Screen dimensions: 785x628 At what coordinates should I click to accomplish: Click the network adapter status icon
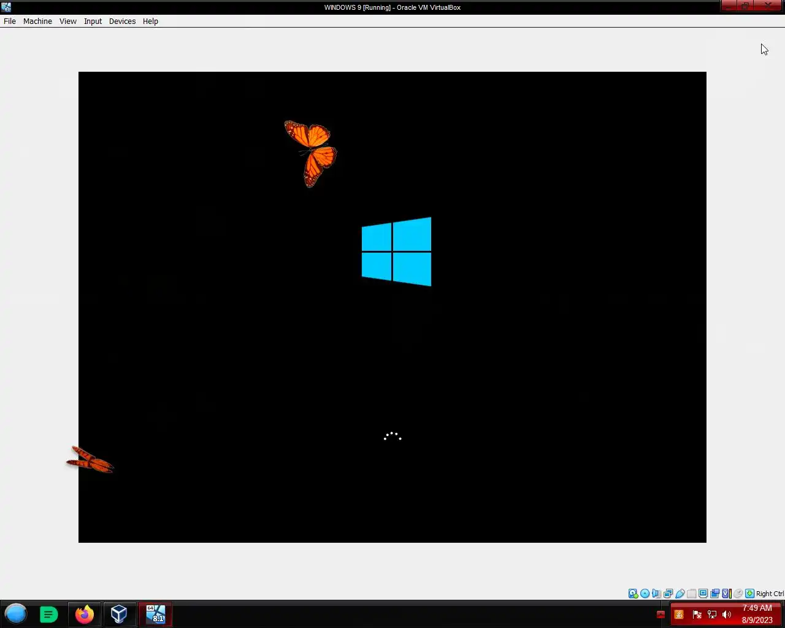668,594
